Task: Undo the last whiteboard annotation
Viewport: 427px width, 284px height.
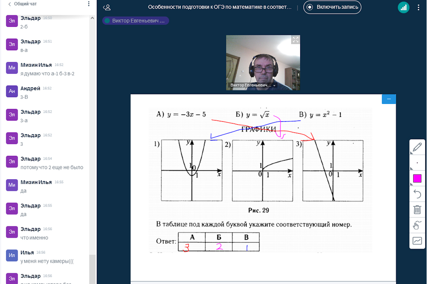Action: (417, 194)
